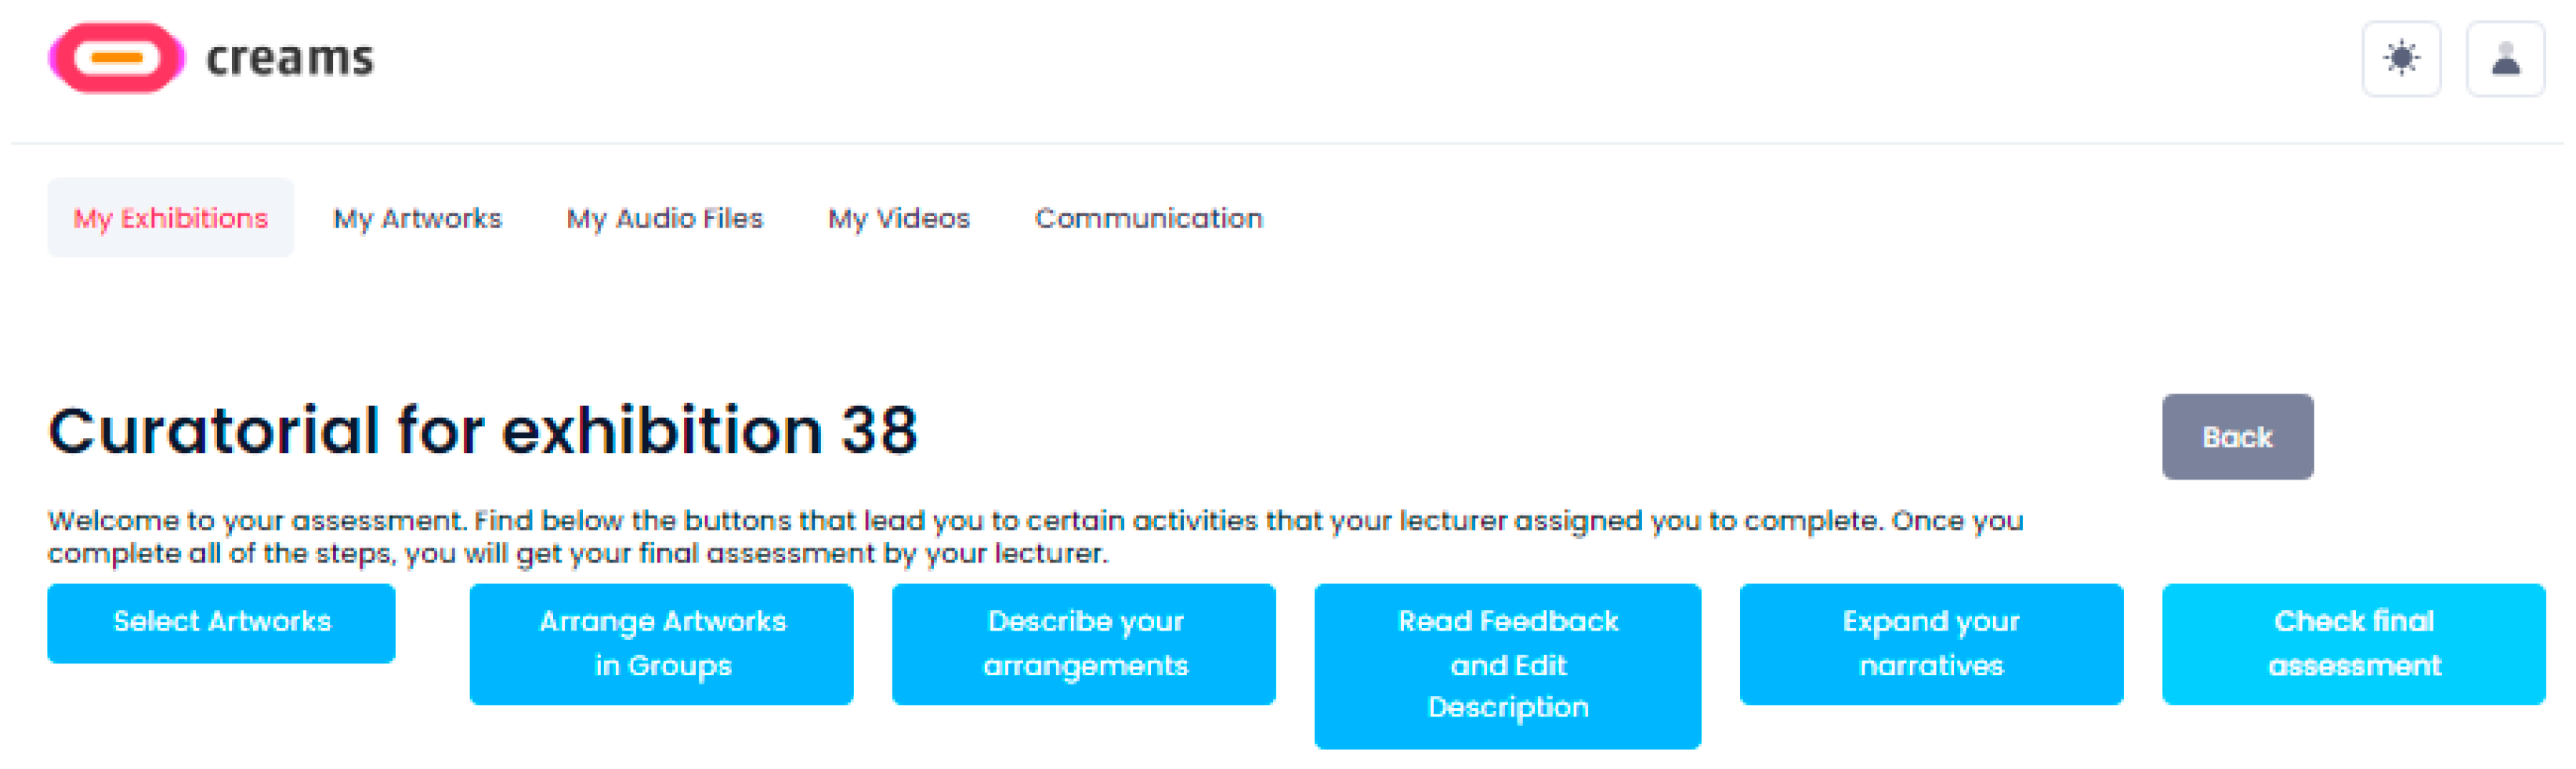Start the Describe your arrangements activity

click(1084, 643)
